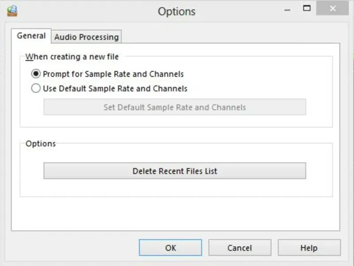Dismiss the dialog using Cancel

click(240, 248)
